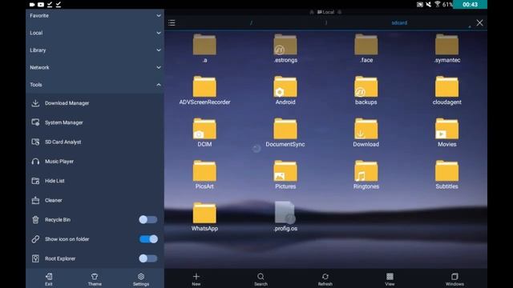
Task: Open the .profig.os file
Action: tap(285, 217)
